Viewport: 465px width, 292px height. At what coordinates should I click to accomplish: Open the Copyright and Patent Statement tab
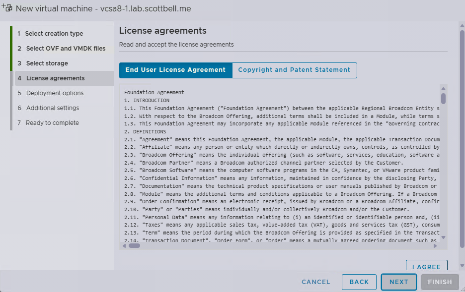coord(294,70)
